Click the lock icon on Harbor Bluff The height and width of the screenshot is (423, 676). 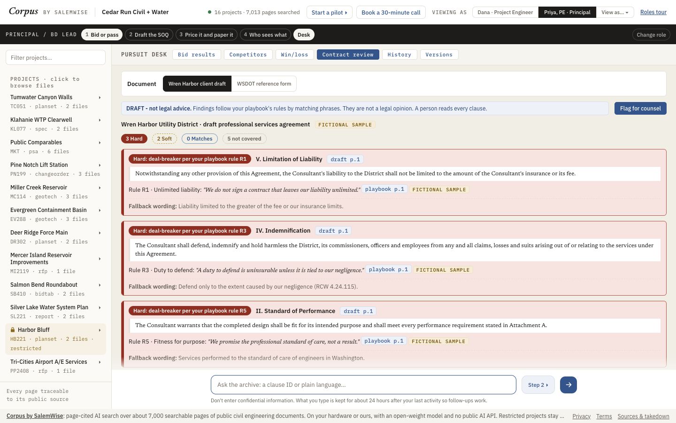click(13, 330)
